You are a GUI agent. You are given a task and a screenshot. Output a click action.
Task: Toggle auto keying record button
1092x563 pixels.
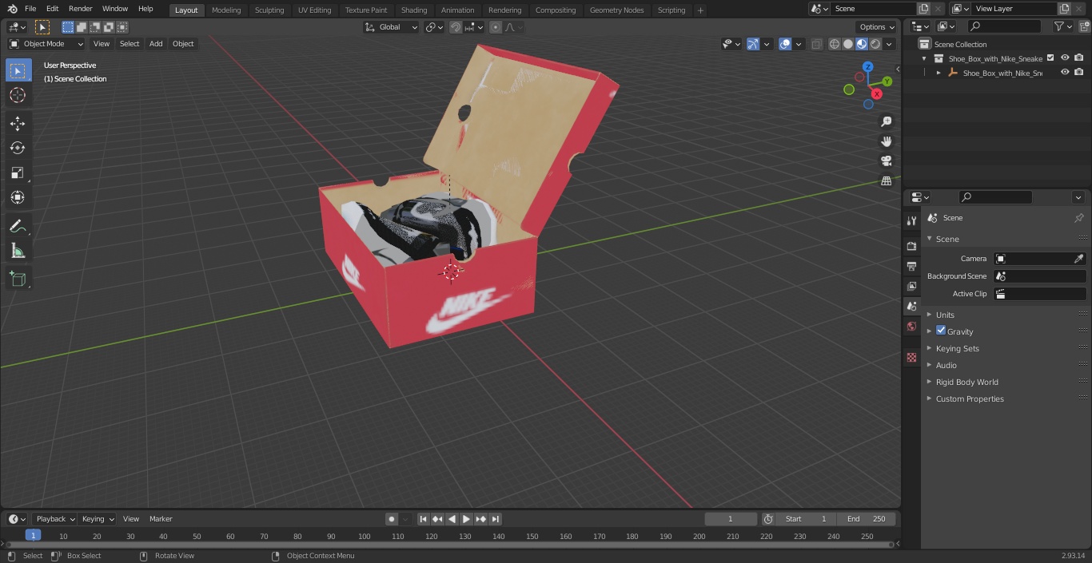click(392, 519)
